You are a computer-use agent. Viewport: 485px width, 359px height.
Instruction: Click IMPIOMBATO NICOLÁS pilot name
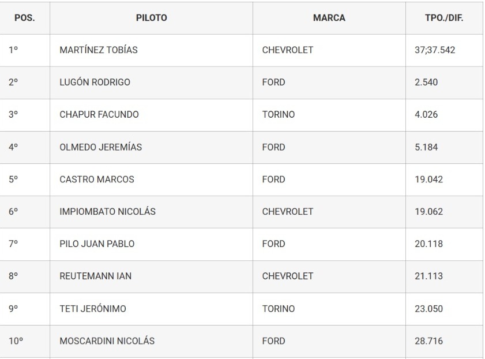[x=107, y=212]
